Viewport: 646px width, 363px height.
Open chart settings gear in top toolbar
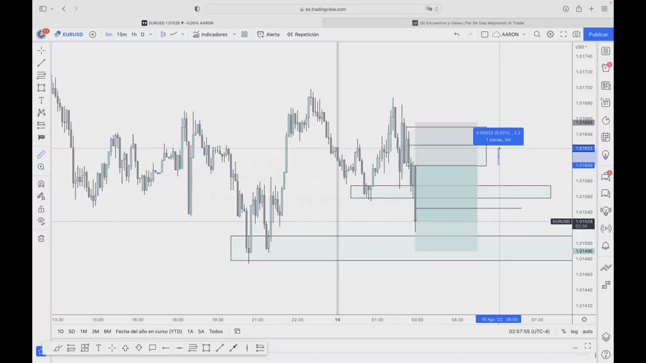550,34
